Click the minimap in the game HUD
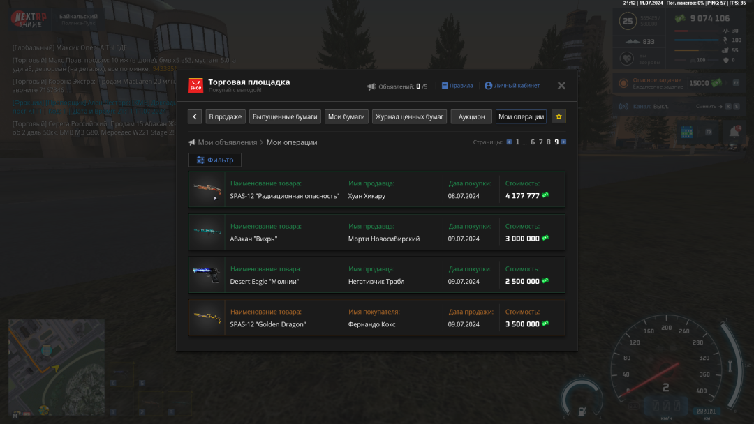Image resolution: width=754 pixels, height=424 pixels. point(57,368)
